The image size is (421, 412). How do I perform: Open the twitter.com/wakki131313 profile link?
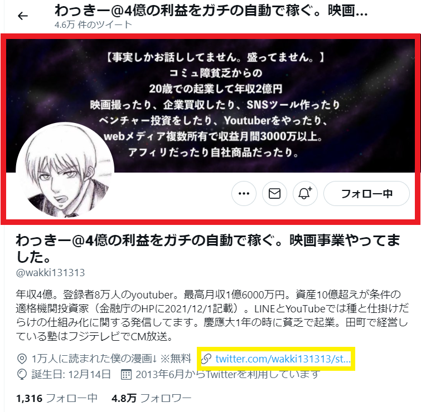click(x=283, y=359)
